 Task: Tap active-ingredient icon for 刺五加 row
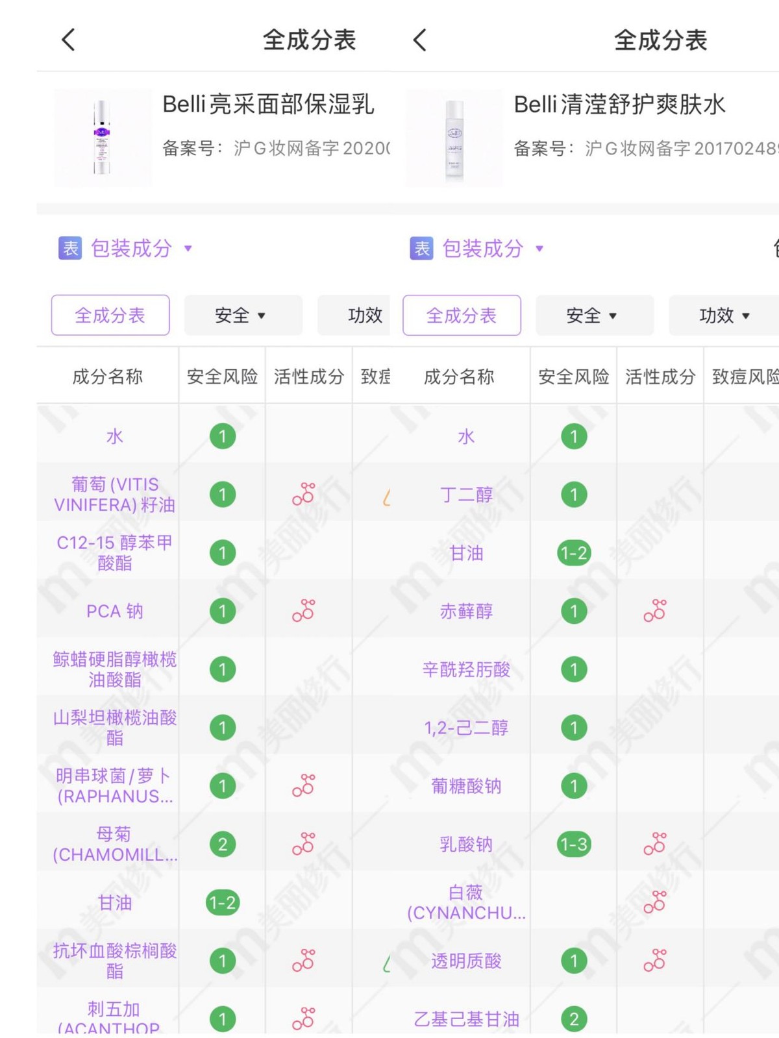point(304,1019)
